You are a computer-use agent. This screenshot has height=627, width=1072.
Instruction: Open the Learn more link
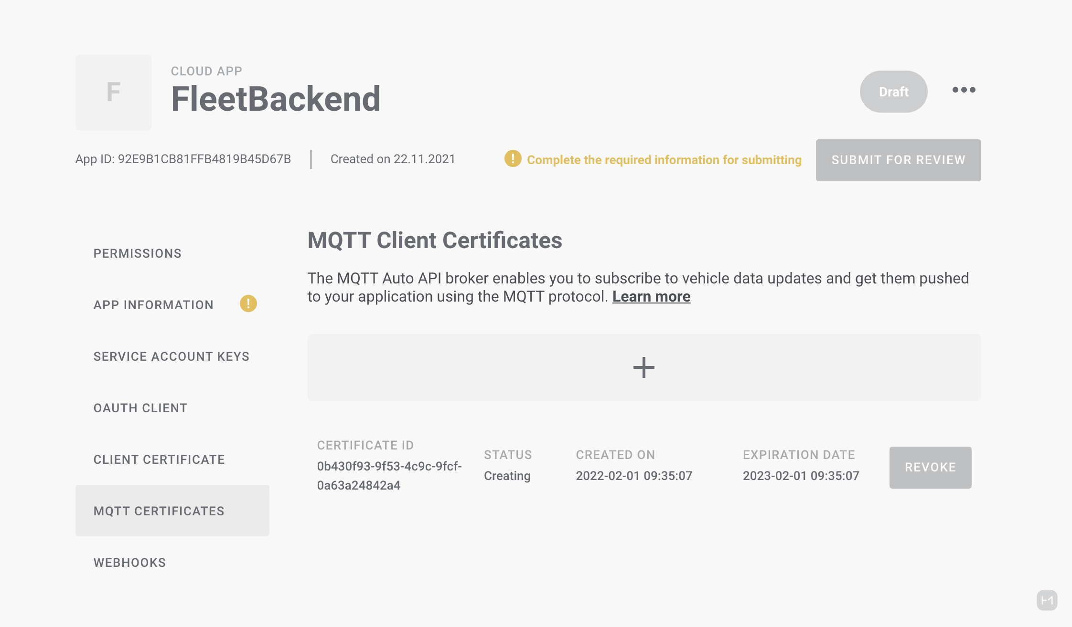652,296
